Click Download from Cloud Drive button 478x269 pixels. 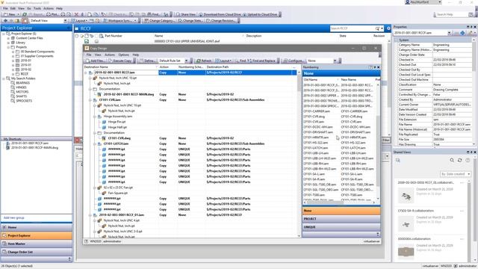[x=220, y=14]
